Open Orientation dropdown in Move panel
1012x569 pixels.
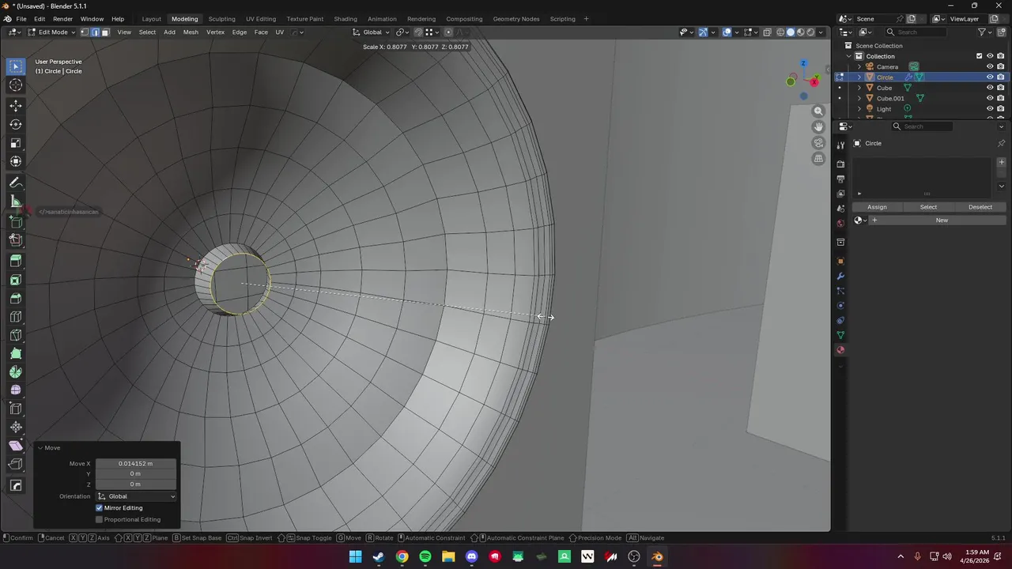pyautogui.click(x=136, y=496)
